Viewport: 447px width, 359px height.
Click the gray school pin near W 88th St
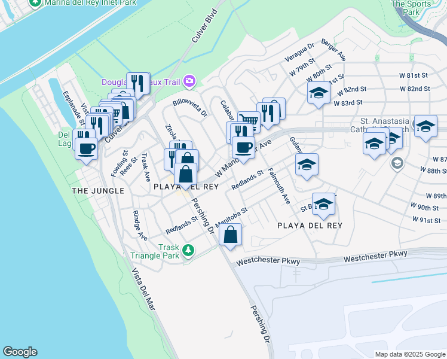tap(397, 163)
